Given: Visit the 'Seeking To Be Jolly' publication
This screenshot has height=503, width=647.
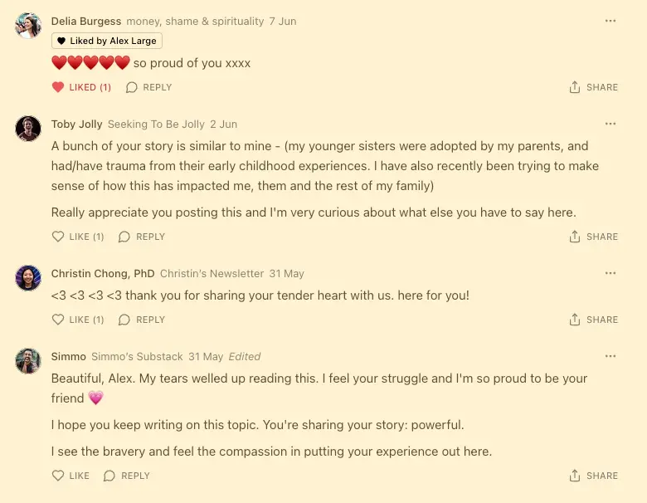Looking at the screenshot, I should click(x=156, y=124).
